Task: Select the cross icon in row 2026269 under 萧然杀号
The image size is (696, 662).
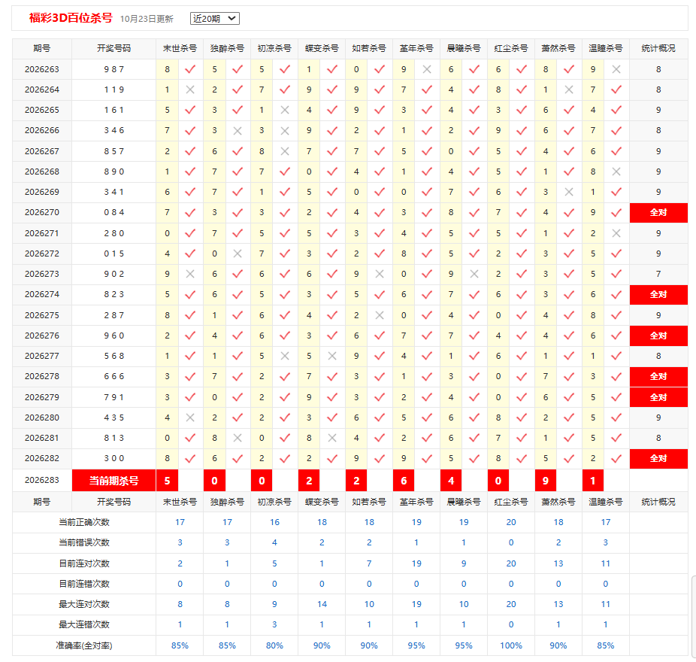Action: [x=569, y=192]
